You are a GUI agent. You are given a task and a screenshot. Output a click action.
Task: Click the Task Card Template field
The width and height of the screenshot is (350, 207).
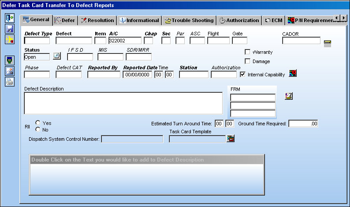(197, 139)
